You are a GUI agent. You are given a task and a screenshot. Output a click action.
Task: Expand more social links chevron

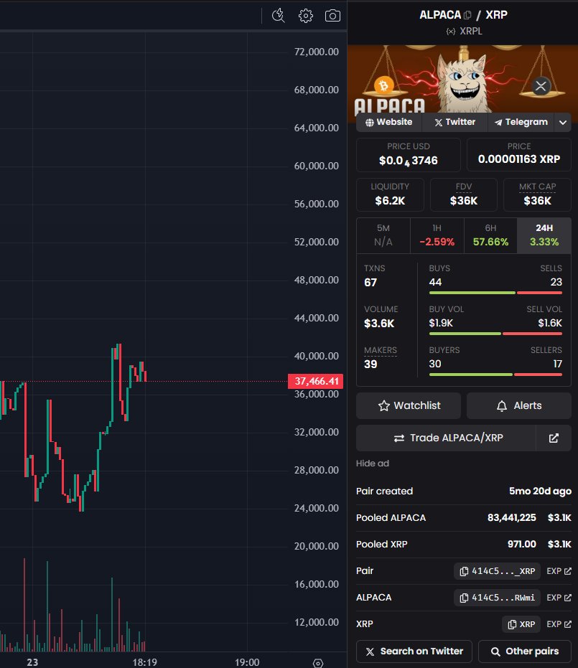pyautogui.click(x=563, y=123)
